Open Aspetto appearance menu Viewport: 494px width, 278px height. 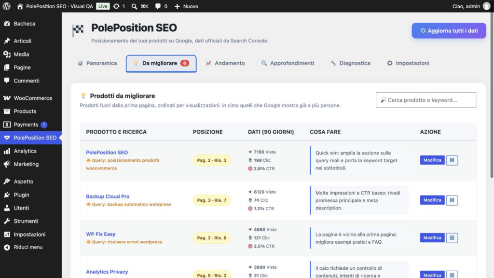click(x=31, y=181)
